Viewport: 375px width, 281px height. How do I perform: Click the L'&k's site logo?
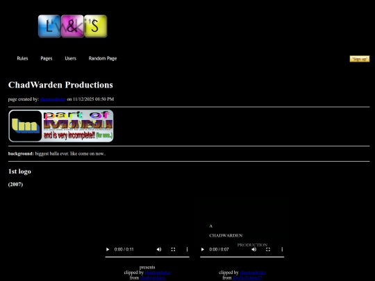click(73, 26)
